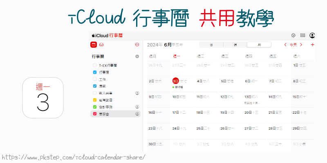Switch to 日 day view tab
This screenshot has height=163, width=327.
tap(211, 45)
